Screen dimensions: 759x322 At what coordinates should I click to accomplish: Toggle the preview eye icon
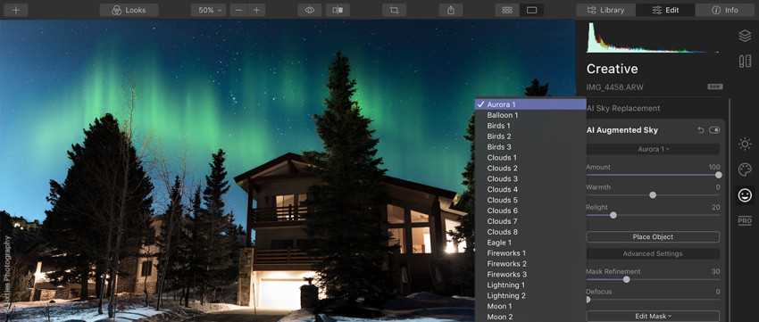pyautogui.click(x=310, y=10)
